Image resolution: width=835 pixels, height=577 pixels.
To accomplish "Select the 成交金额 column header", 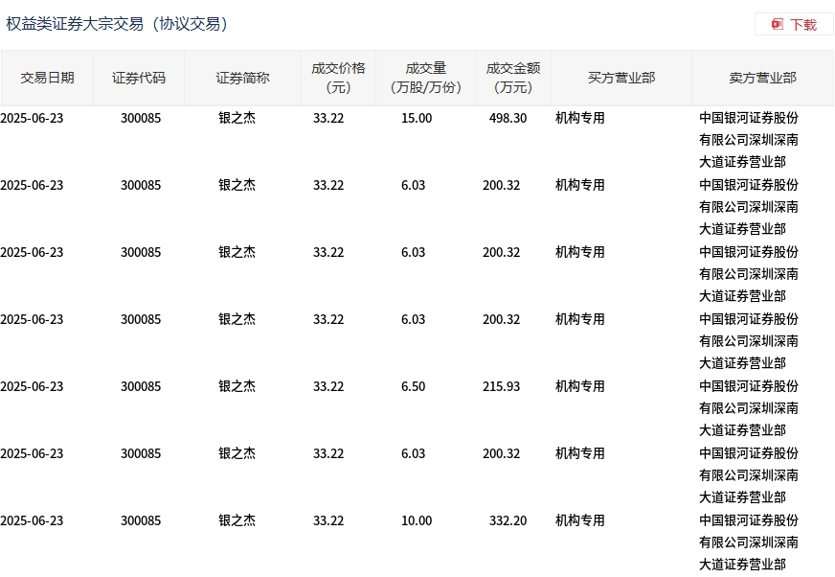I will 513,78.
